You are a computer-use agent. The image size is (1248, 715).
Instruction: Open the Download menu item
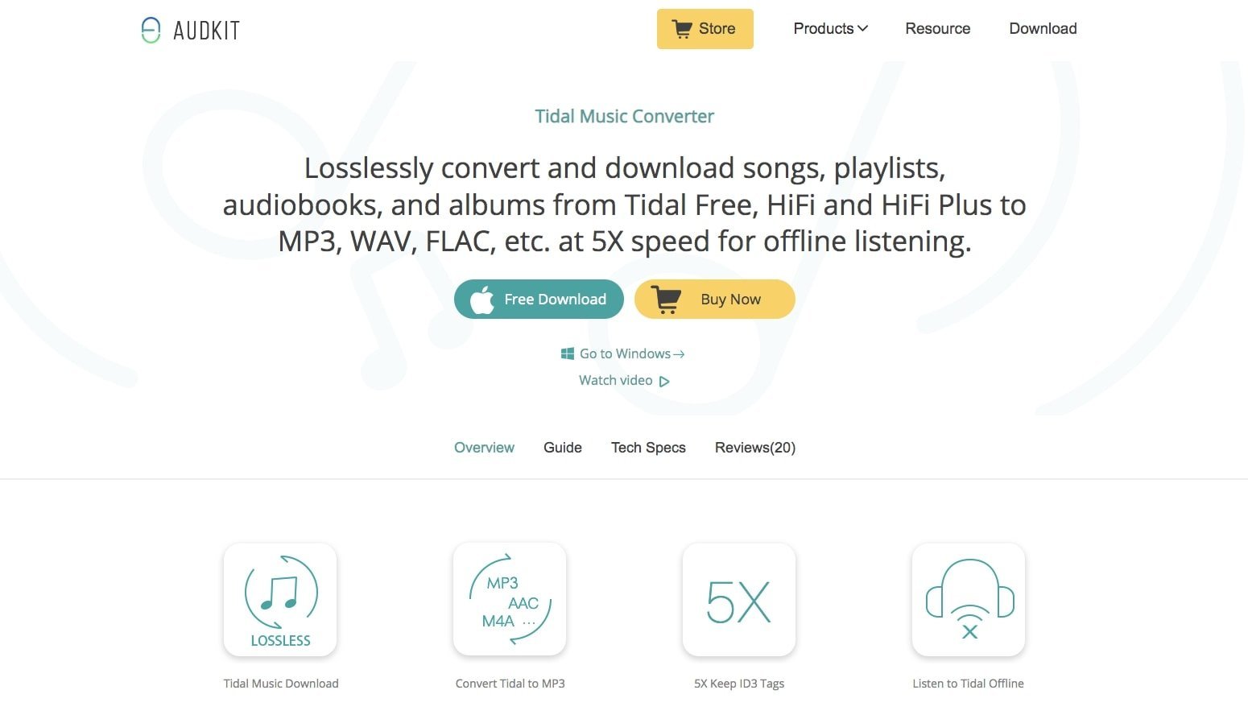click(x=1043, y=28)
